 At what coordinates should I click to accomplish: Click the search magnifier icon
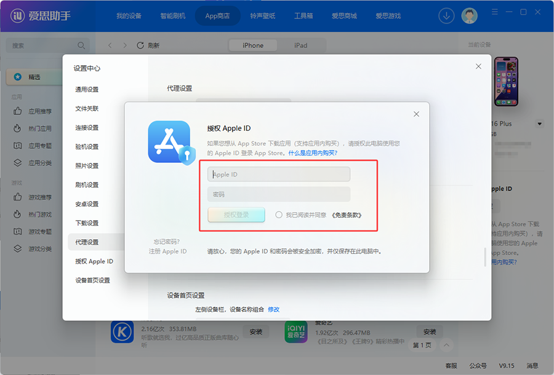[x=81, y=45]
